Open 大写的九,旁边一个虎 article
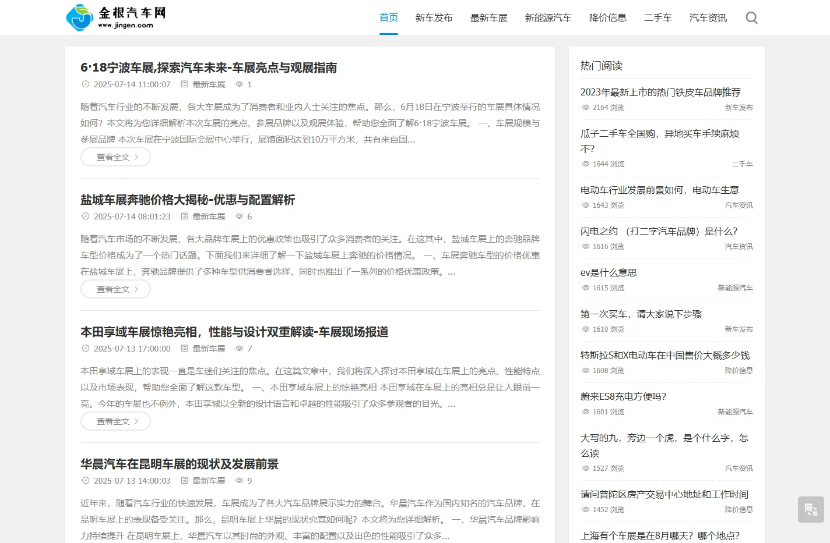Screen dimensions: 830x543 (664, 445)
